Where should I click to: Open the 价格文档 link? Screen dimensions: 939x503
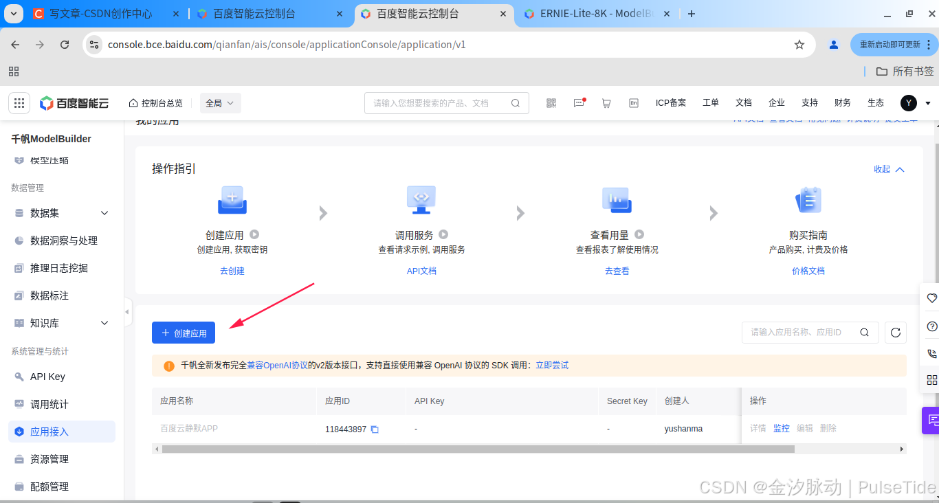[x=808, y=271]
